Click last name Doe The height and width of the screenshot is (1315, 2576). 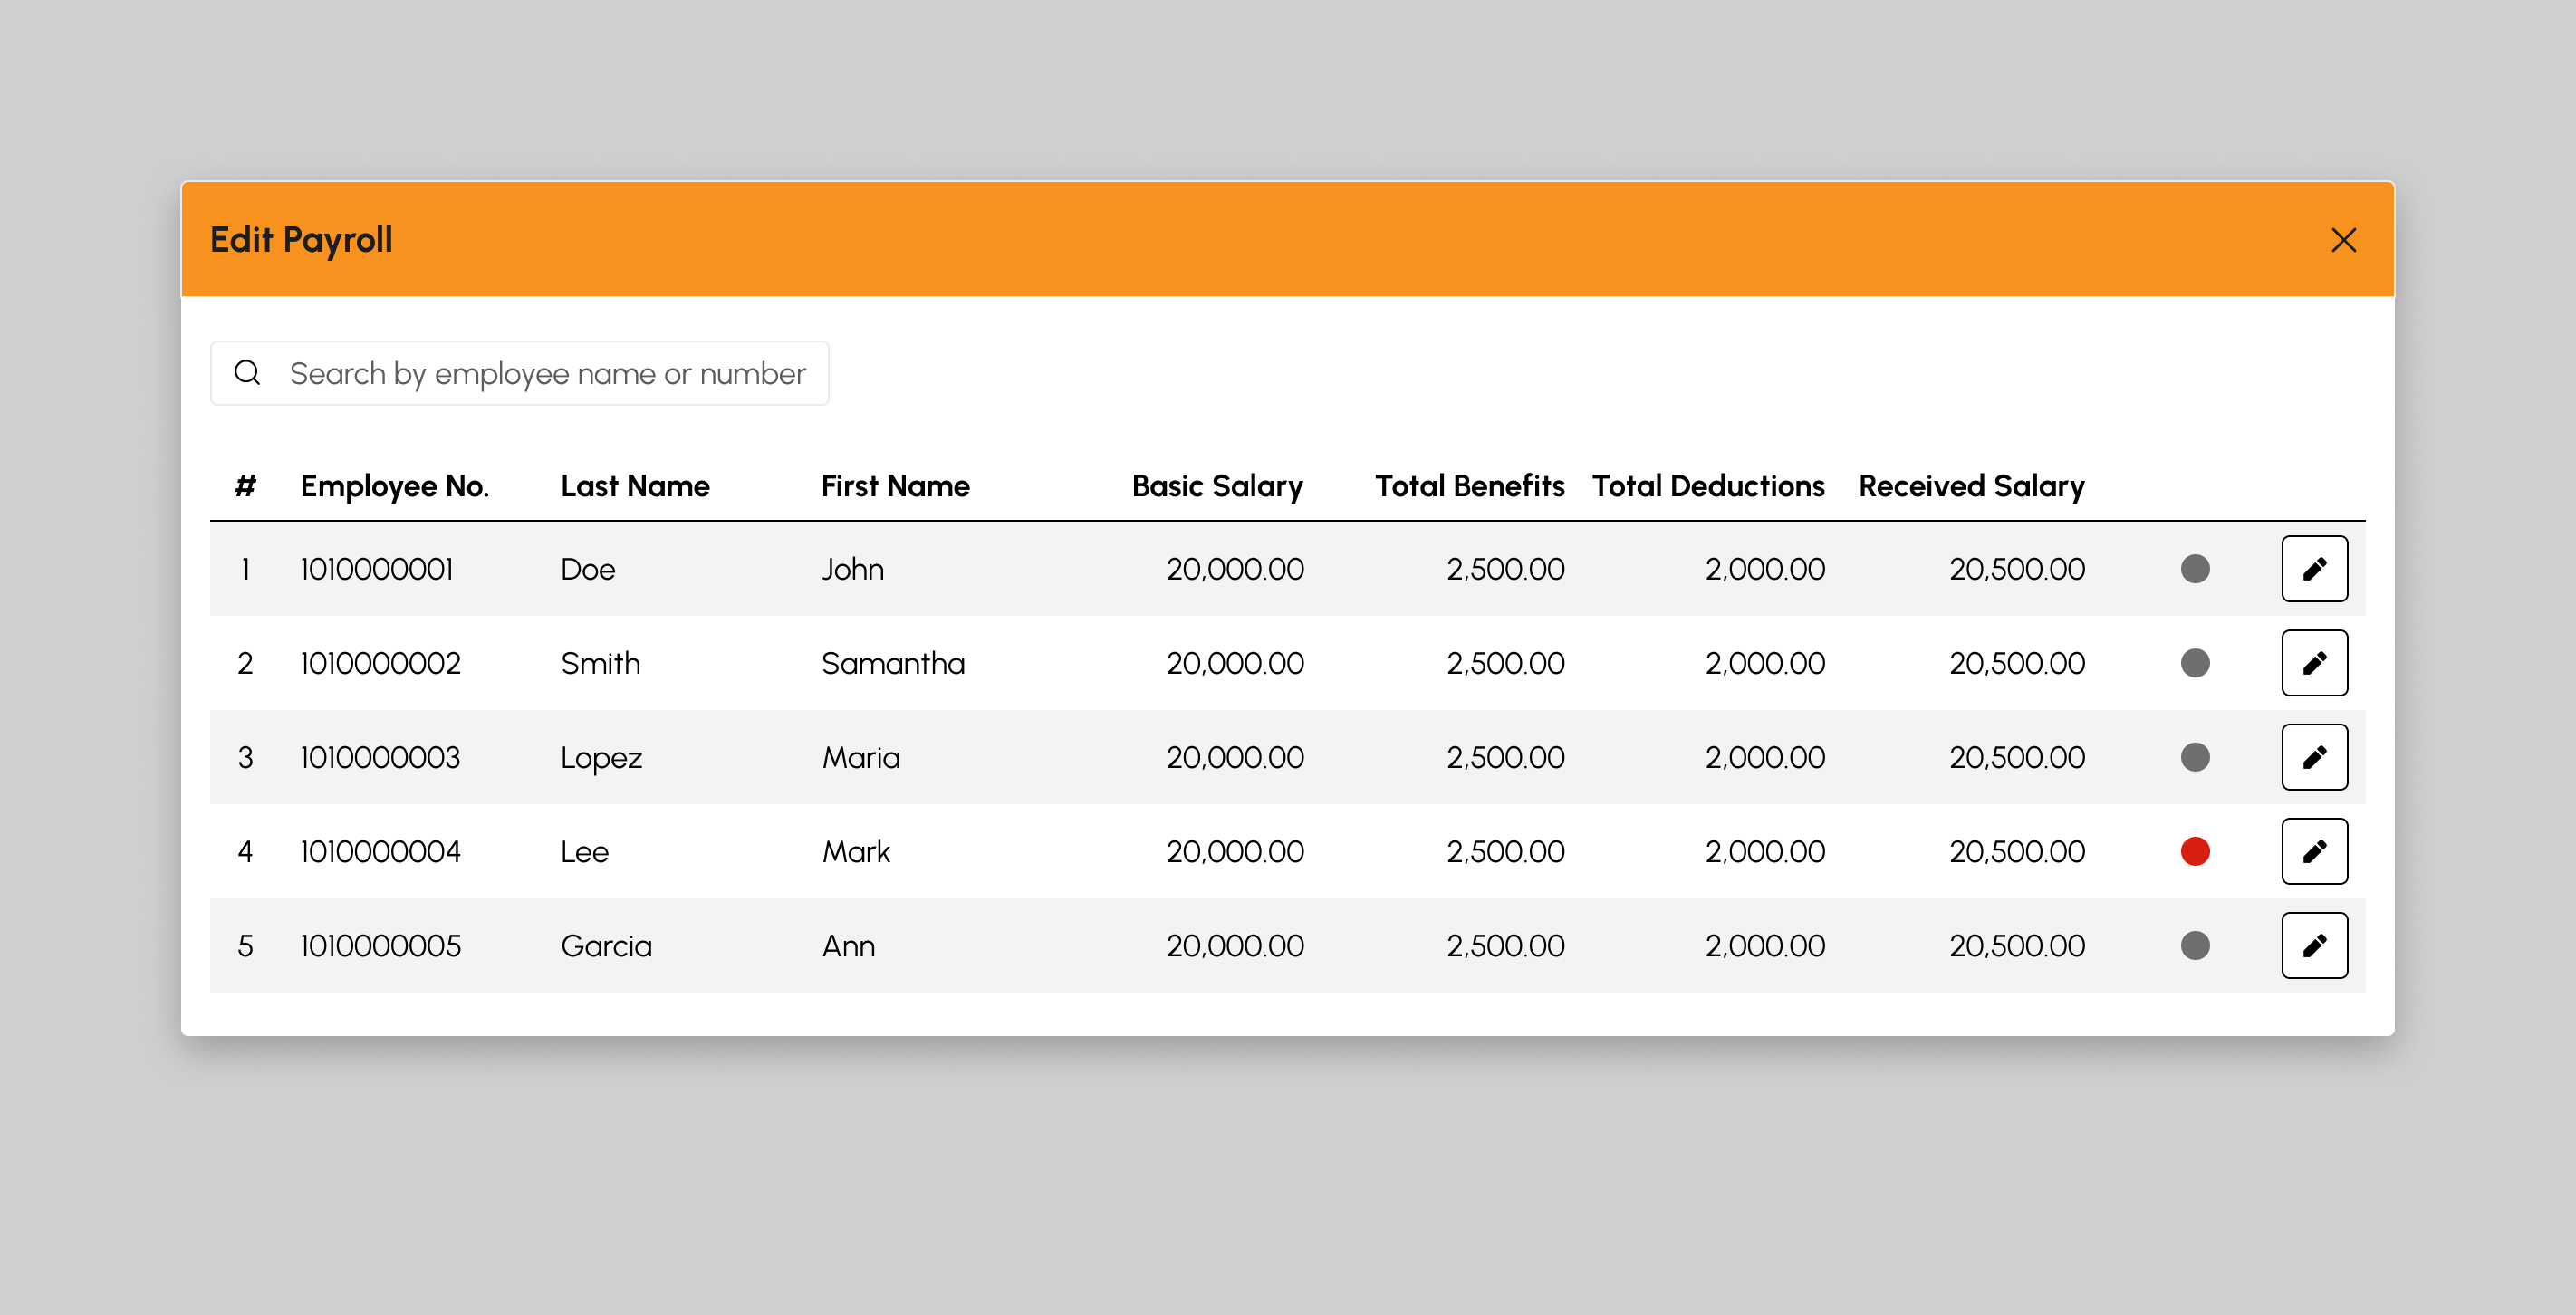click(x=588, y=569)
